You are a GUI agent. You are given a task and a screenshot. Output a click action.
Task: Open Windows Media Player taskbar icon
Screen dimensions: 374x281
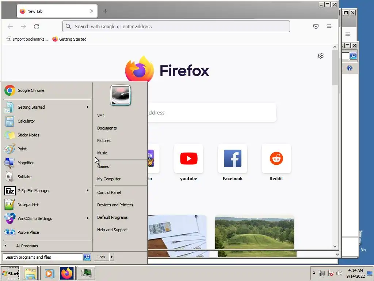coord(49,273)
